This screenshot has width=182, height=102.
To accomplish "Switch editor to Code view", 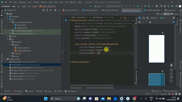I will click(x=160, y=14).
